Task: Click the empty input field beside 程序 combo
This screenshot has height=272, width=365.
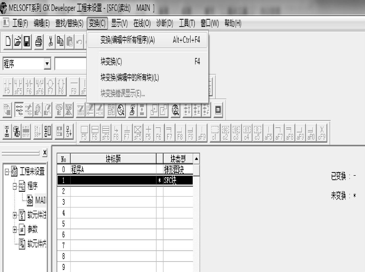Action: tap(70, 64)
